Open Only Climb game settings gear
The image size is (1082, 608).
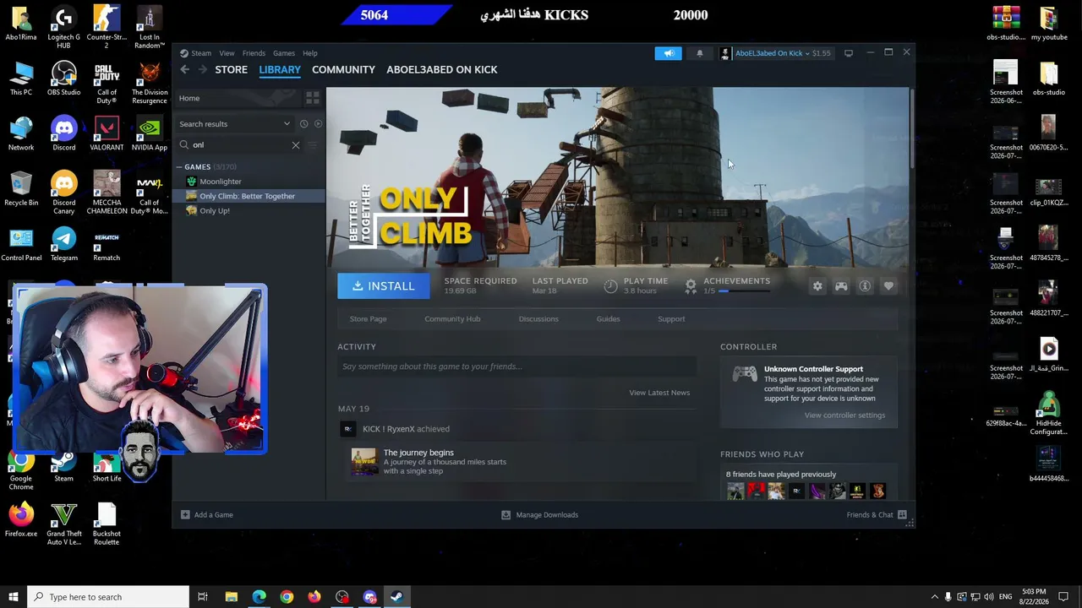point(817,286)
